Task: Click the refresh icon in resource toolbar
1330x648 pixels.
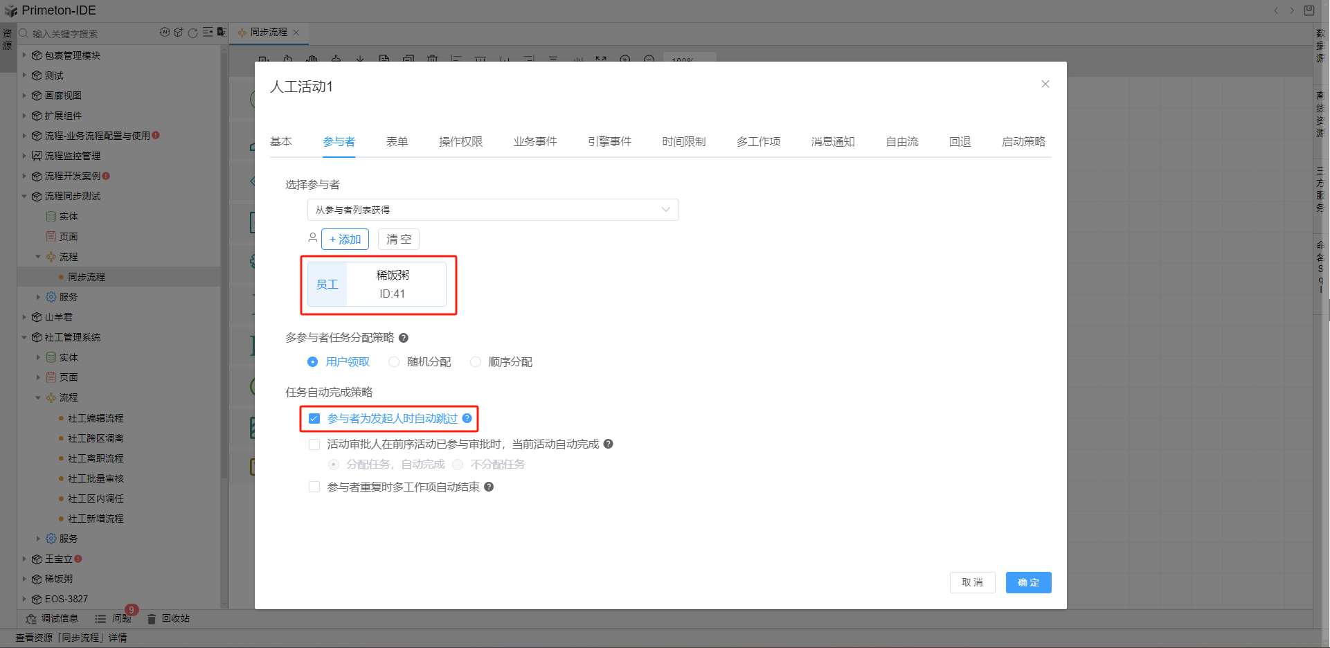Action: point(193,33)
